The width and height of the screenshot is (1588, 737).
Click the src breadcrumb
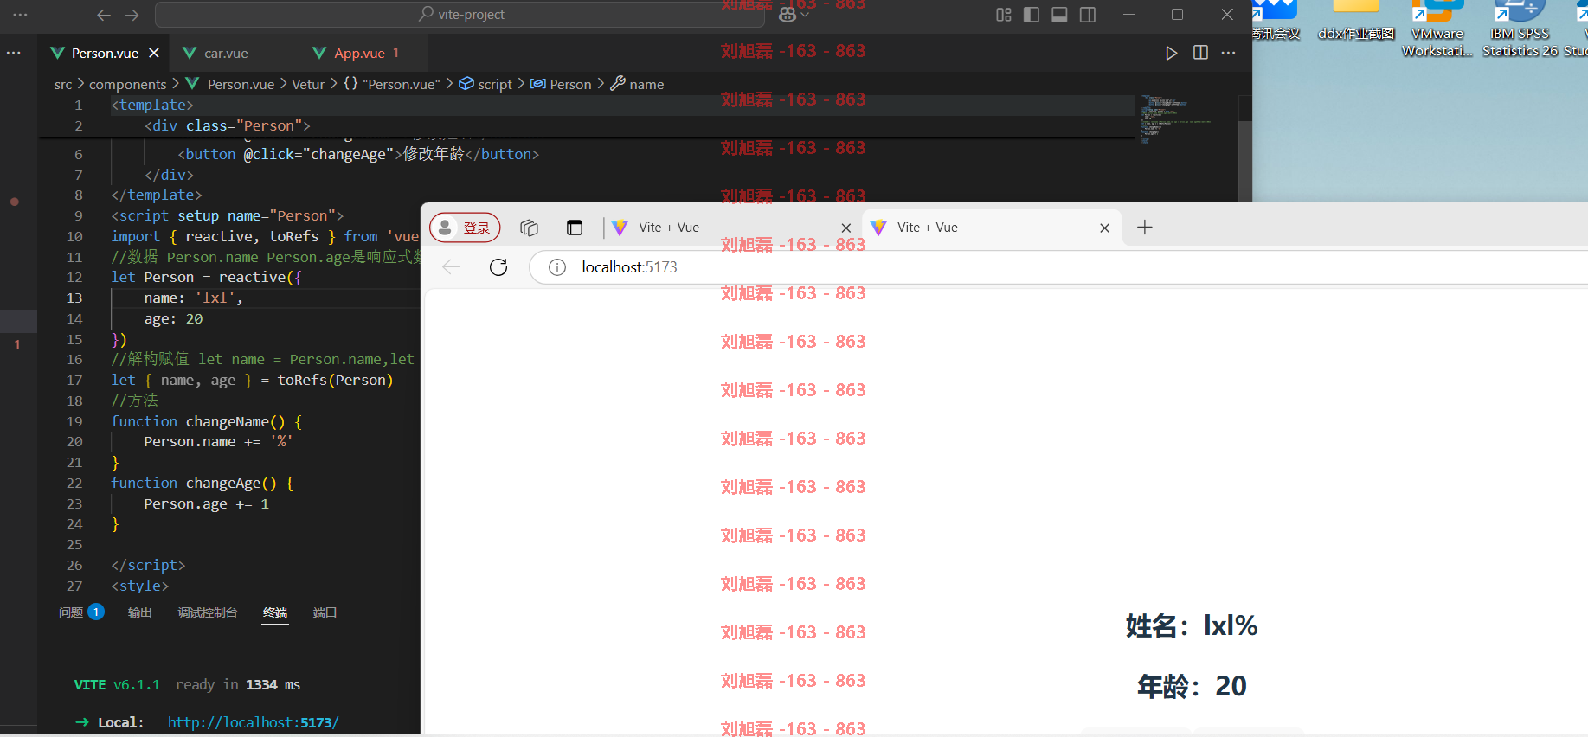point(63,84)
